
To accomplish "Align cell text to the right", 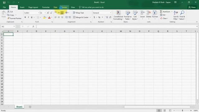I will click(62, 17).
